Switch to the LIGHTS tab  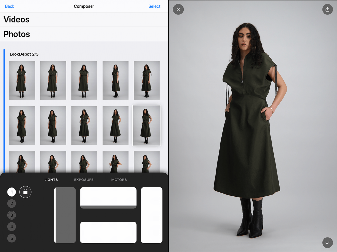[51, 180]
